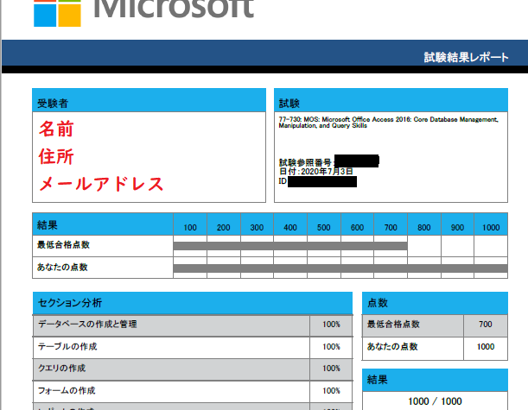Select the lower 結果 panel header

pos(435,380)
